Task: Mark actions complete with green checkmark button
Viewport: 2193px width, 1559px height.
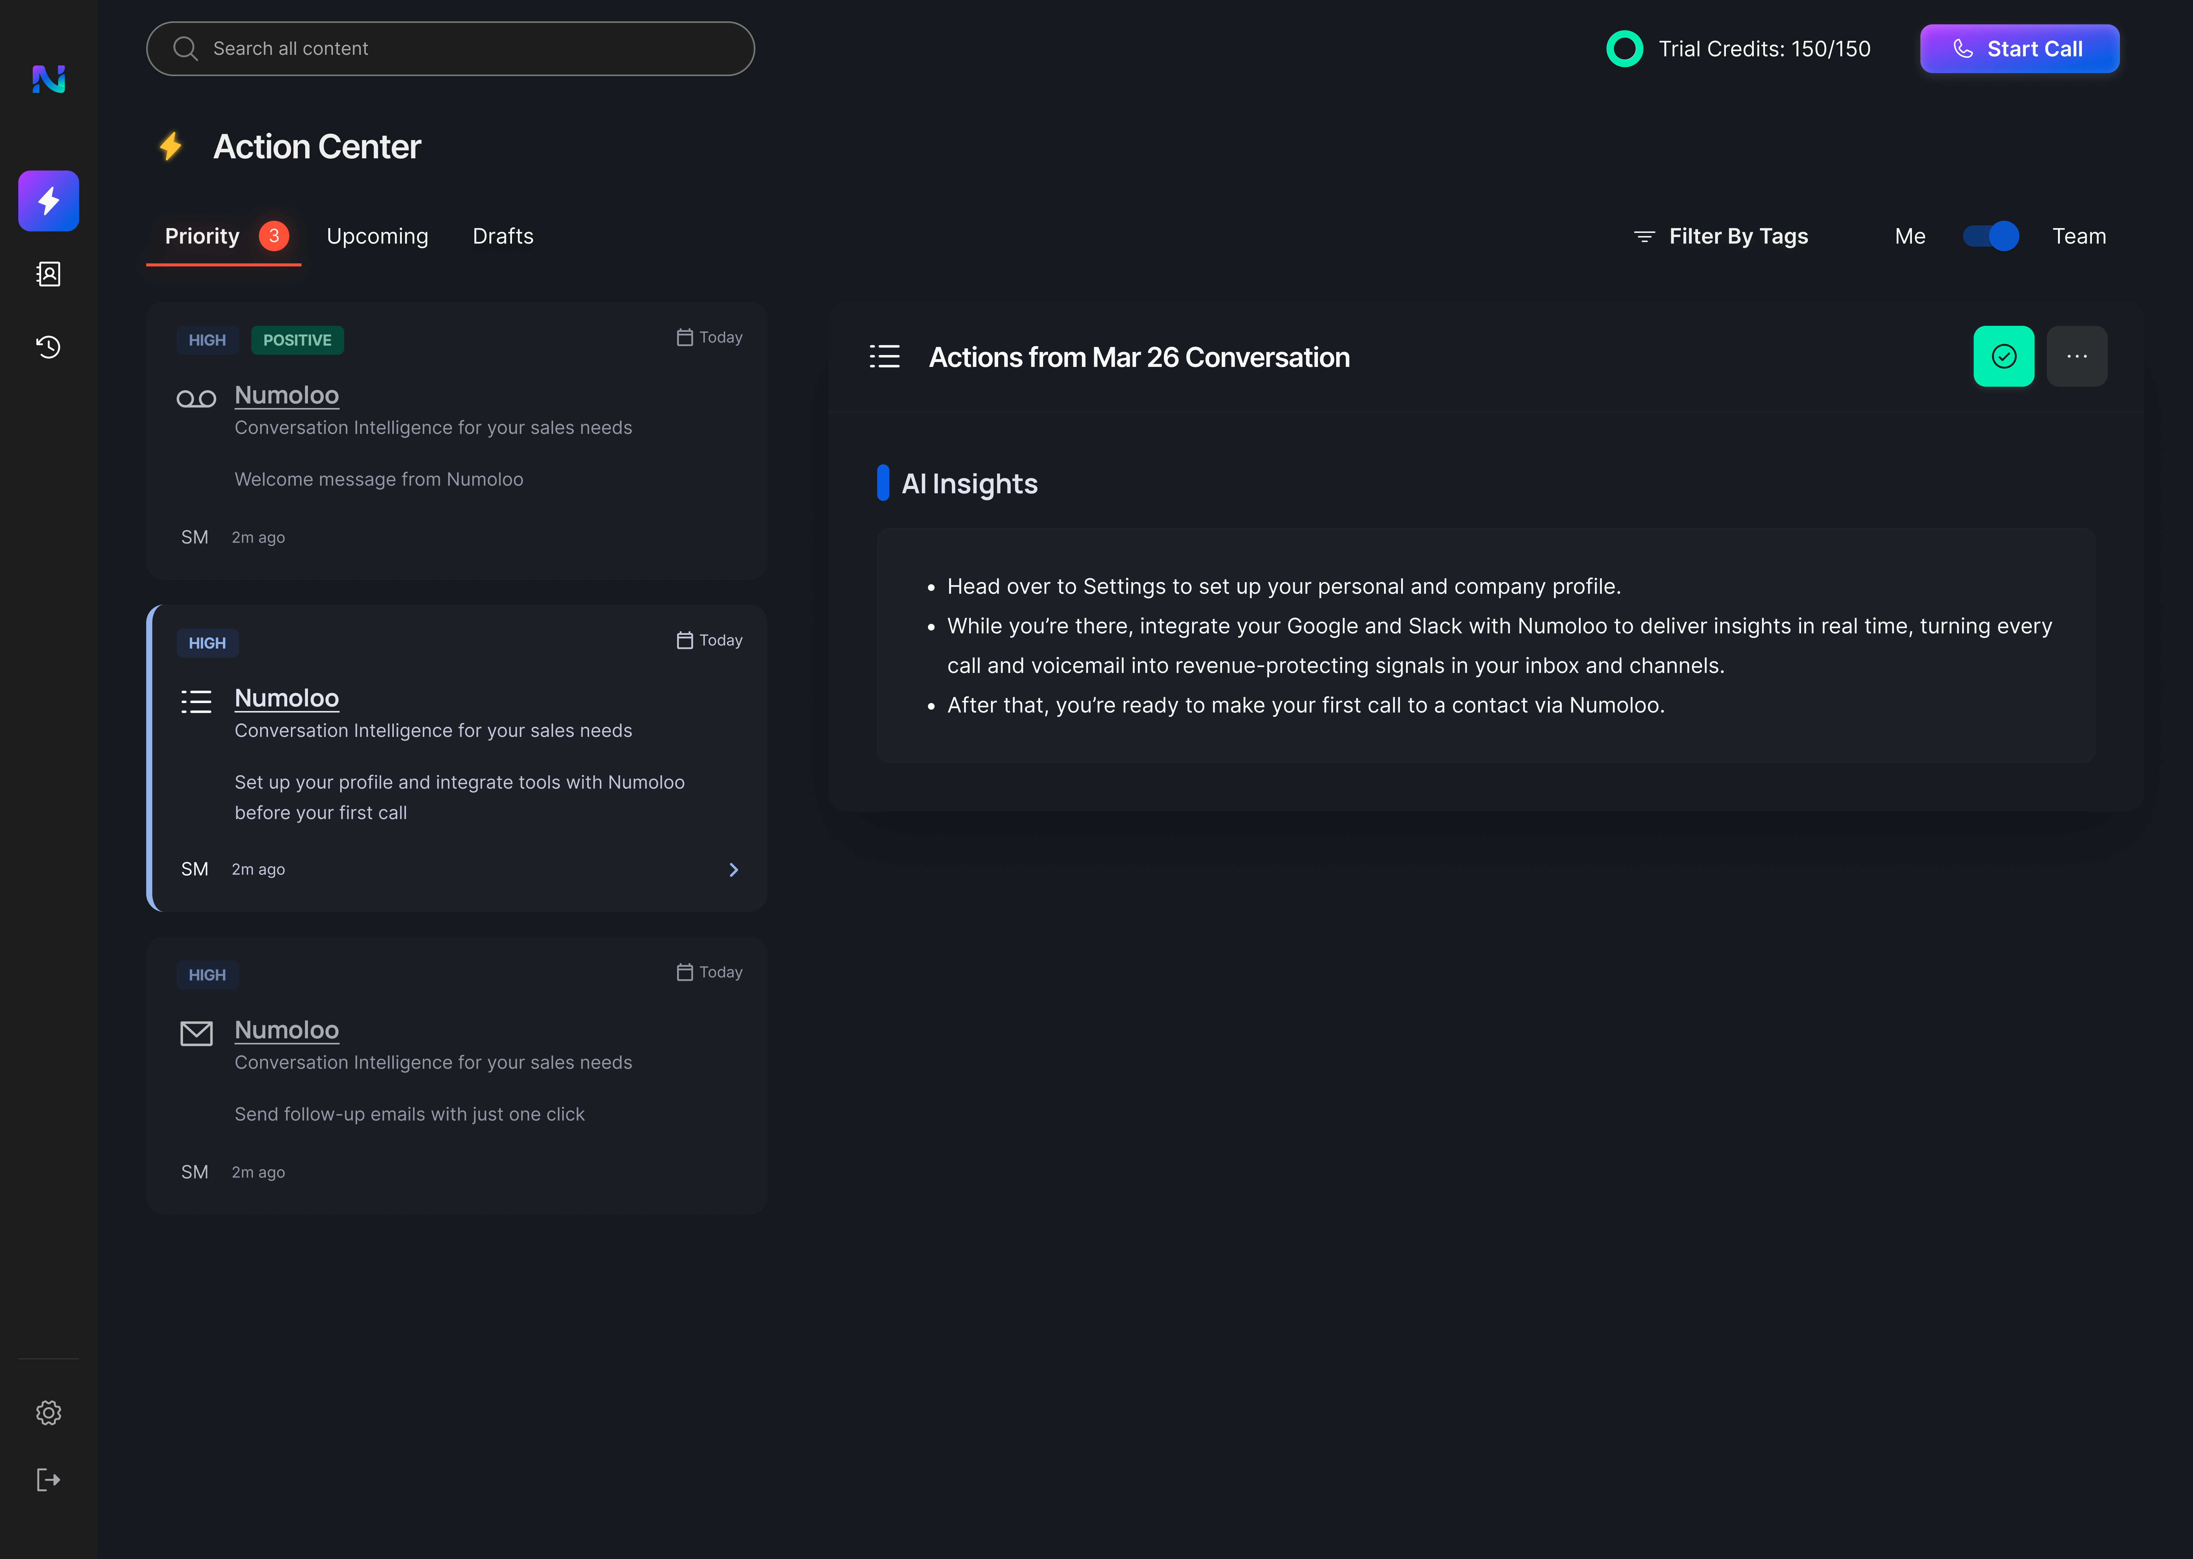Action: pyautogui.click(x=2004, y=356)
